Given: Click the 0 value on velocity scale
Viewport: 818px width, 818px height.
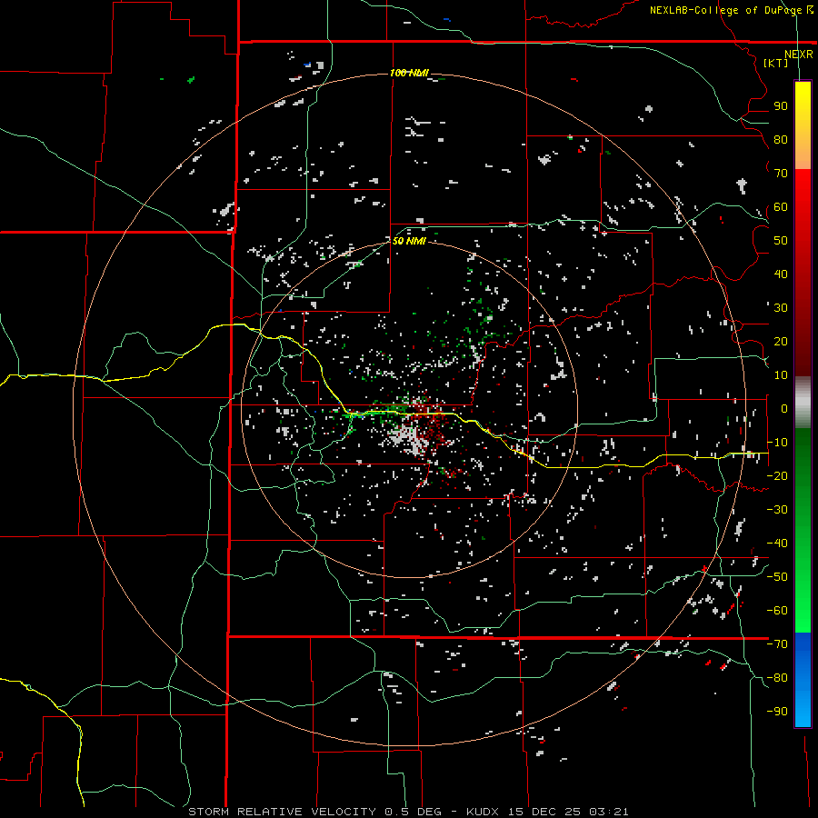Looking at the screenshot, I should tap(784, 409).
